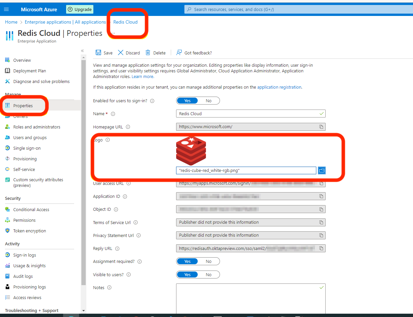The height and width of the screenshot is (317, 413).
Task: Copy the Reply URL value
Action: [321, 248]
